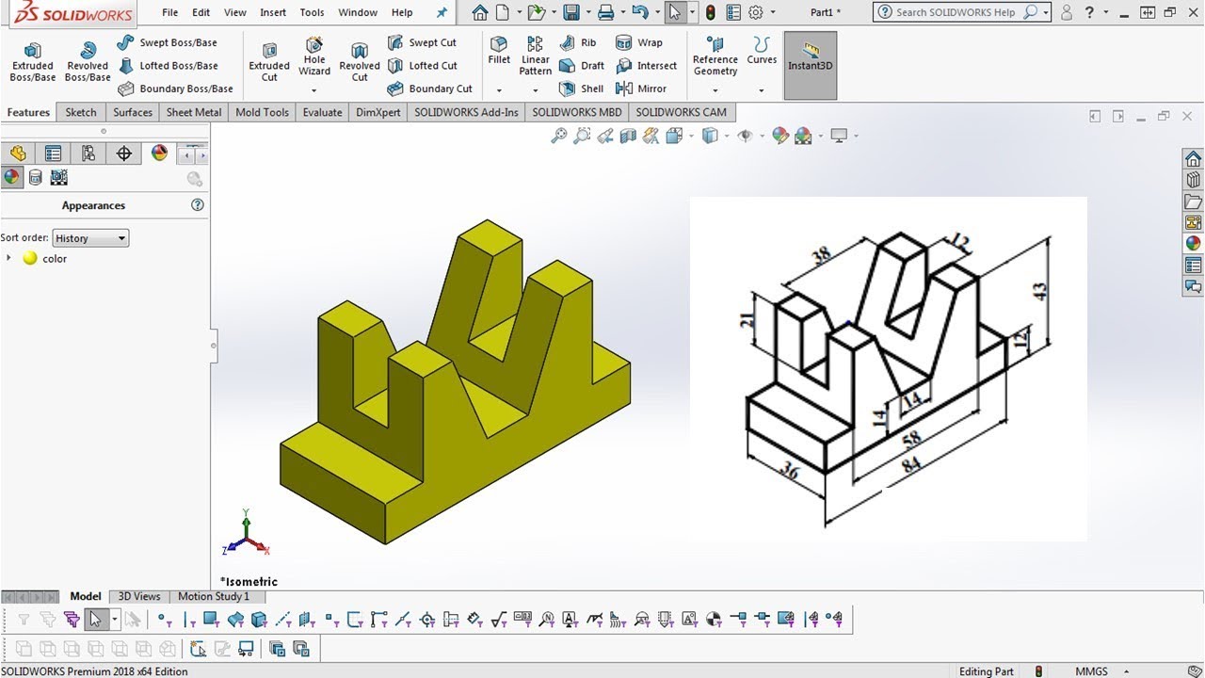This screenshot has height=678, width=1205.
Task: Expand the color appearance tree item
Action: click(x=8, y=258)
